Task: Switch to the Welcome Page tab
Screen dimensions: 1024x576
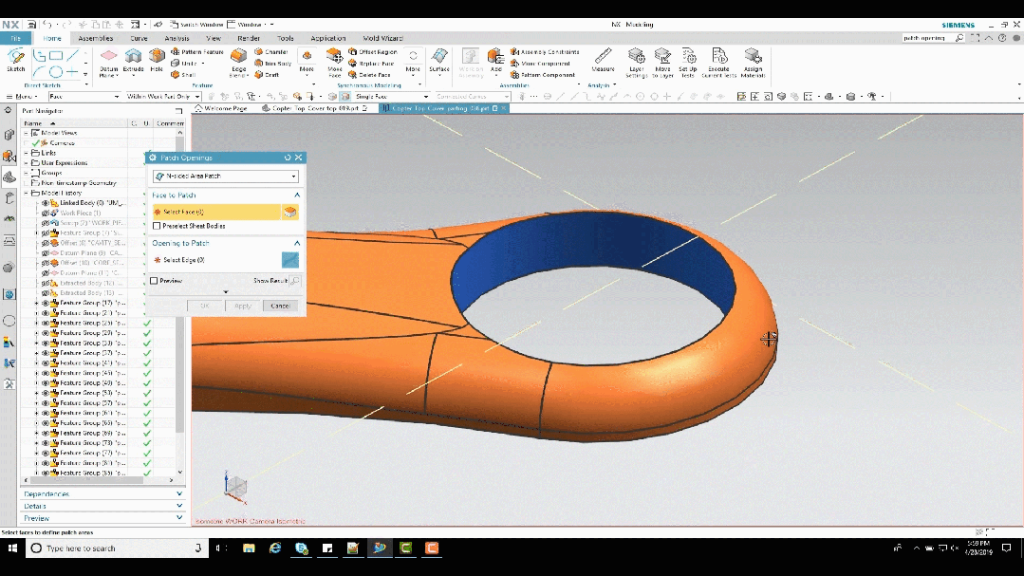Action: click(x=221, y=108)
